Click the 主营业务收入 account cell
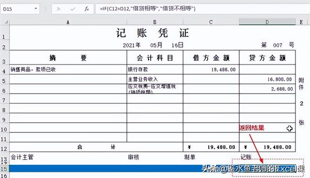The image size is (310, 178). 155,79
